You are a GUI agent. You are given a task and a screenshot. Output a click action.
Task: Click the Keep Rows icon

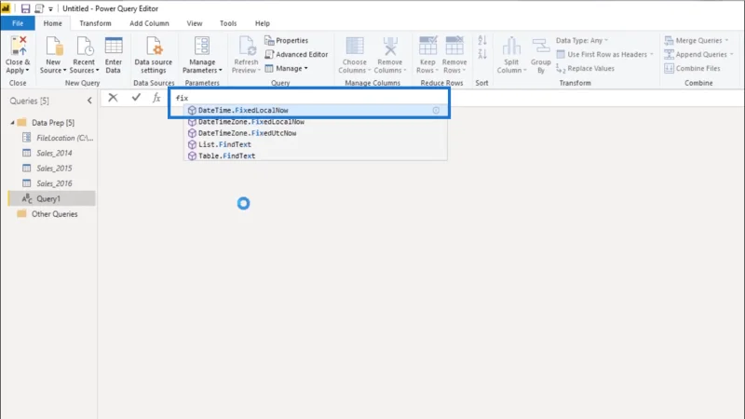pos(427,47)
